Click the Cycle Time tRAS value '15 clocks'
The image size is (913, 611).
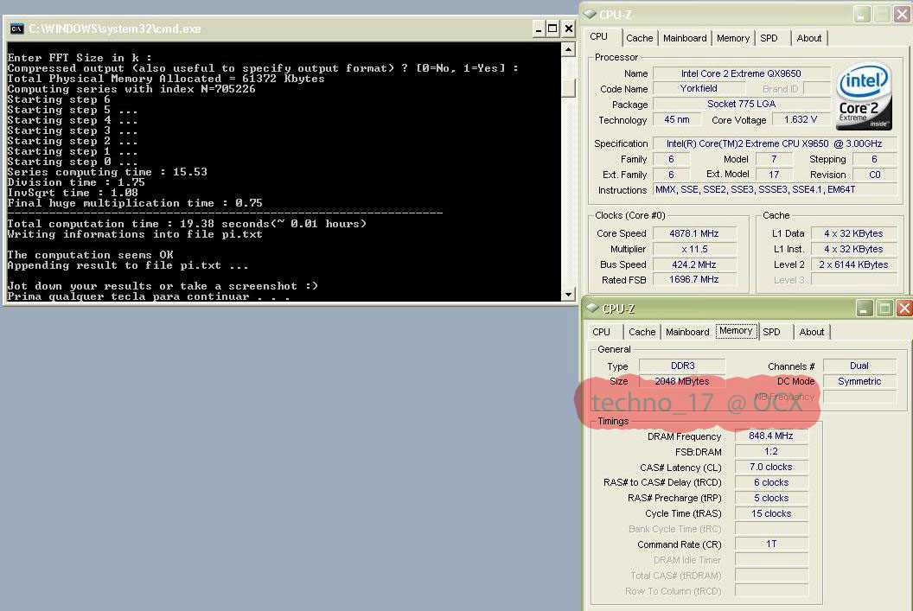771,513
